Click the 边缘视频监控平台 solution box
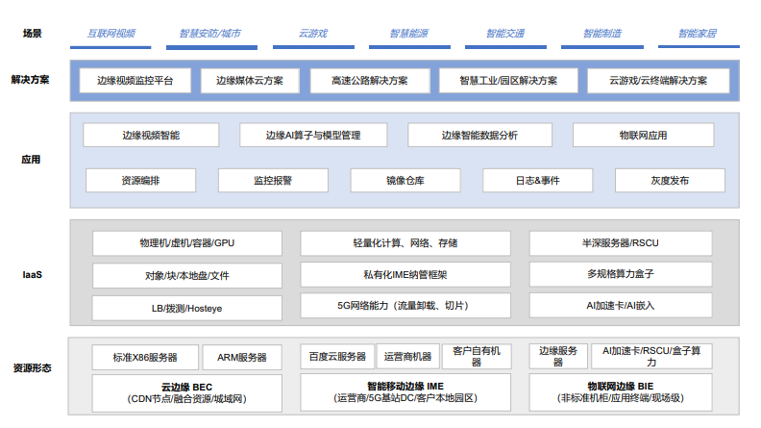Image resolution: width=761 pixels, height=428 pixels. (x=135, y=81)
